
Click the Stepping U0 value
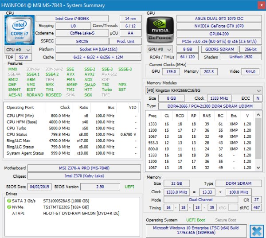(x=73, y=26)
